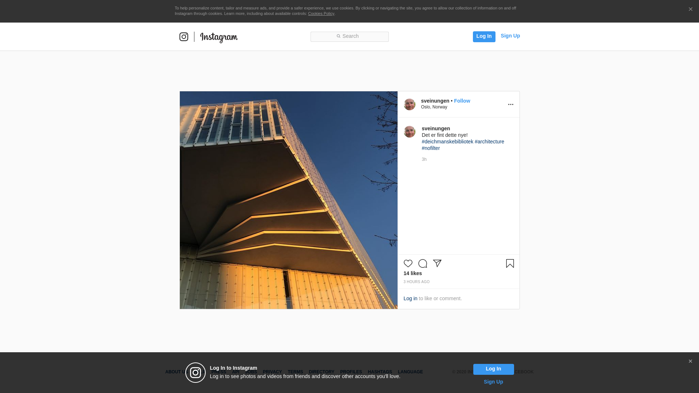This screenshot has width=699, height=393.
Task: Open the #deichmanskebibliotek hashtag
Action: click(447, 142)
